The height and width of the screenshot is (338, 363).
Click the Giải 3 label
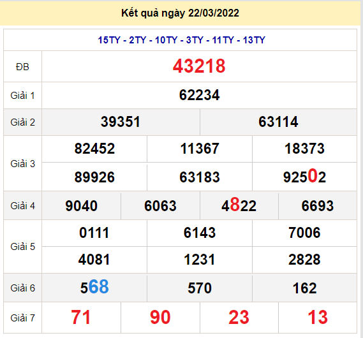point(22,164)
